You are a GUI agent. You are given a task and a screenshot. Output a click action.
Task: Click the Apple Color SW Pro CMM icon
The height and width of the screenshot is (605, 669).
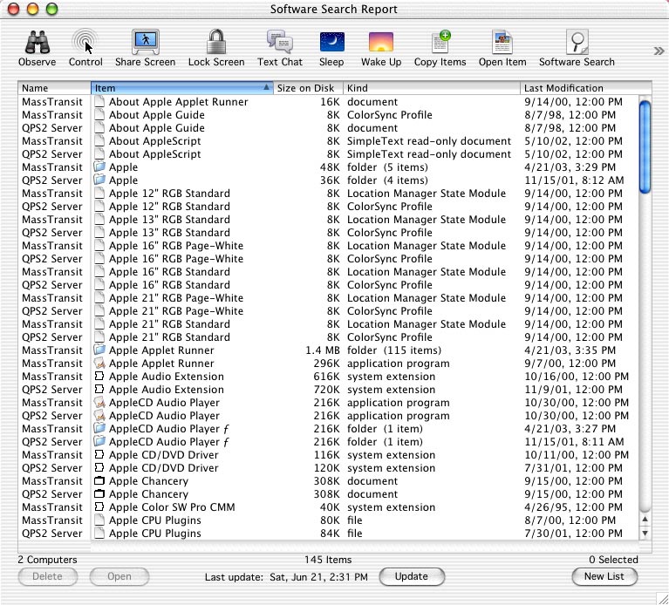point(99,507)
